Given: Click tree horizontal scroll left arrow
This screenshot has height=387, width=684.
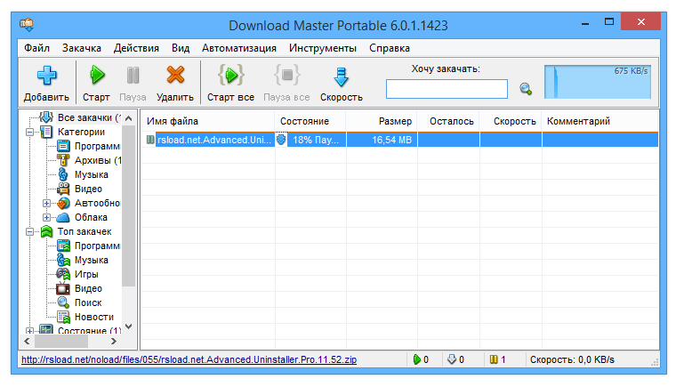Looking at the screenshot, I should pos(27,342).
